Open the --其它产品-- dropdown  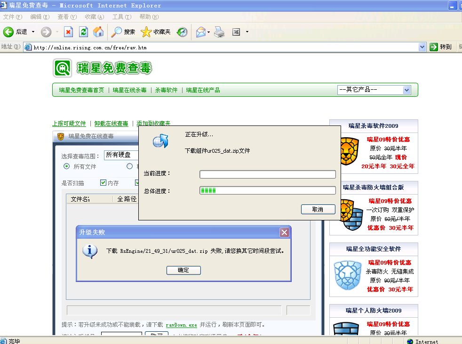coord(374,90)
